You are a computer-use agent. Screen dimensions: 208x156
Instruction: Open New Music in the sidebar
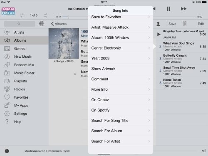[x=24, y=57]
